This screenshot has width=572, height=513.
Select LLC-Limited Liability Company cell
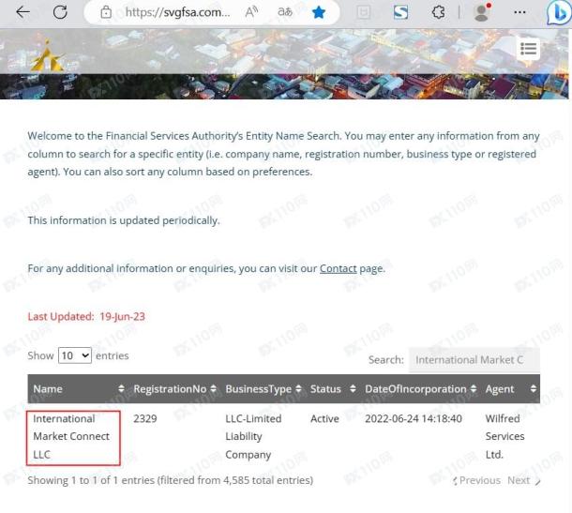point(253,436)
